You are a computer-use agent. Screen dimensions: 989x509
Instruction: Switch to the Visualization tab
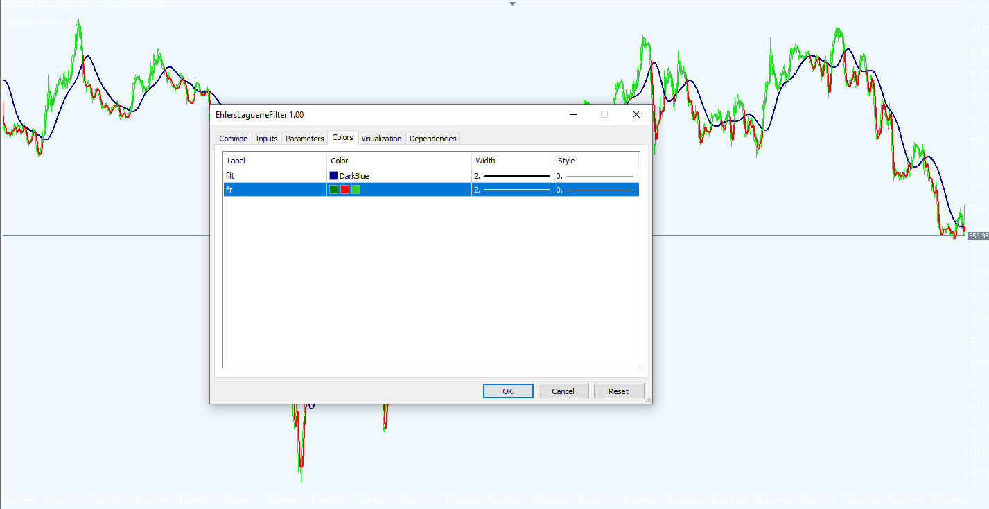pos(381,139)
